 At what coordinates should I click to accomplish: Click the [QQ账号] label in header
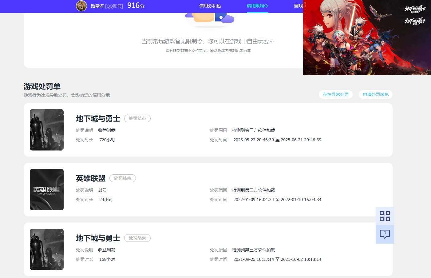click(114, 6)
